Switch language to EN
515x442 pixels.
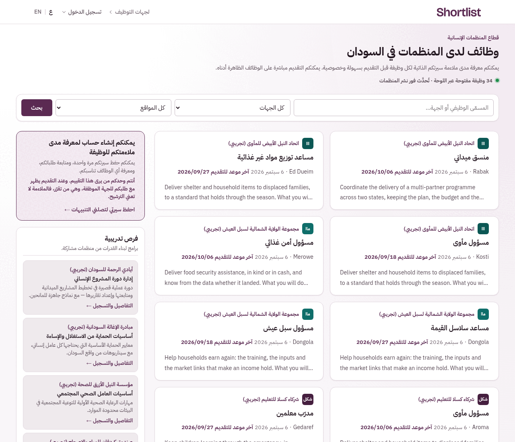38,12
